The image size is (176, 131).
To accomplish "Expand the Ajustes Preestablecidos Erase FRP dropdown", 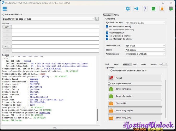I will click(x=48, y=19).
